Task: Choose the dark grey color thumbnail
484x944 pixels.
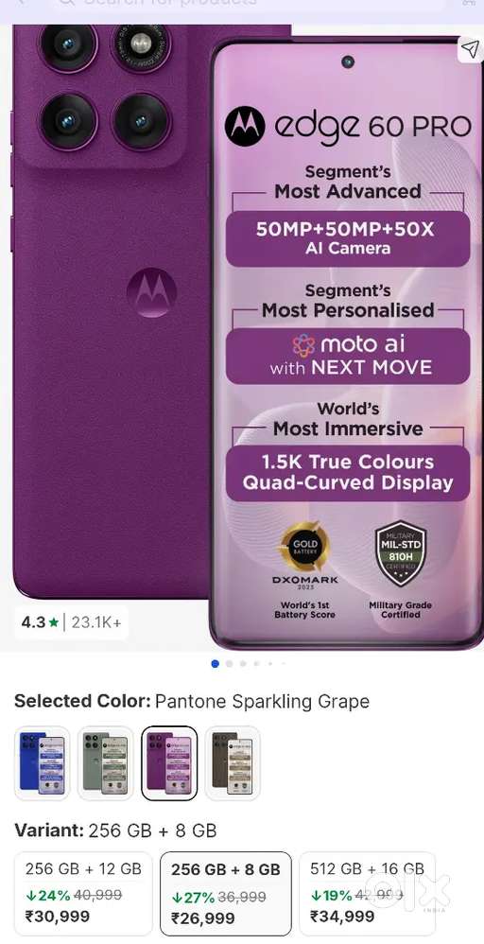Action: click(x=233, y=762)
